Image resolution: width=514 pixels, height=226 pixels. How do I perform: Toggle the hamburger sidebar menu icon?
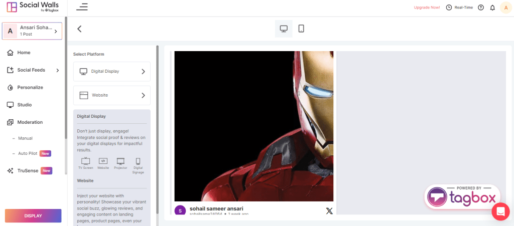(82, 7)
